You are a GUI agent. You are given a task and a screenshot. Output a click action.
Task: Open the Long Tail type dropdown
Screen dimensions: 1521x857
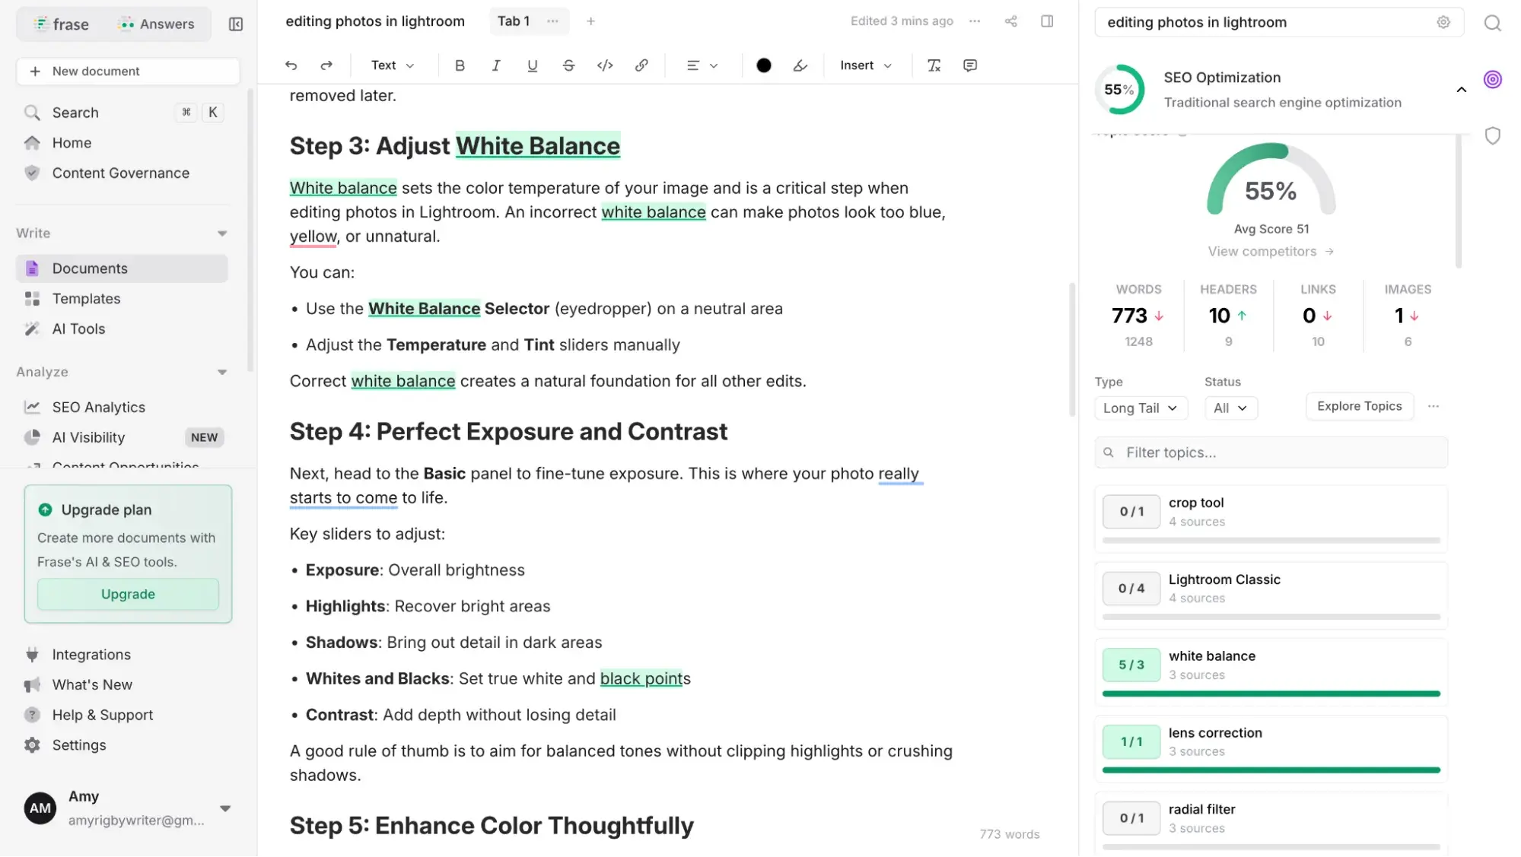[x=1139, y=408]
